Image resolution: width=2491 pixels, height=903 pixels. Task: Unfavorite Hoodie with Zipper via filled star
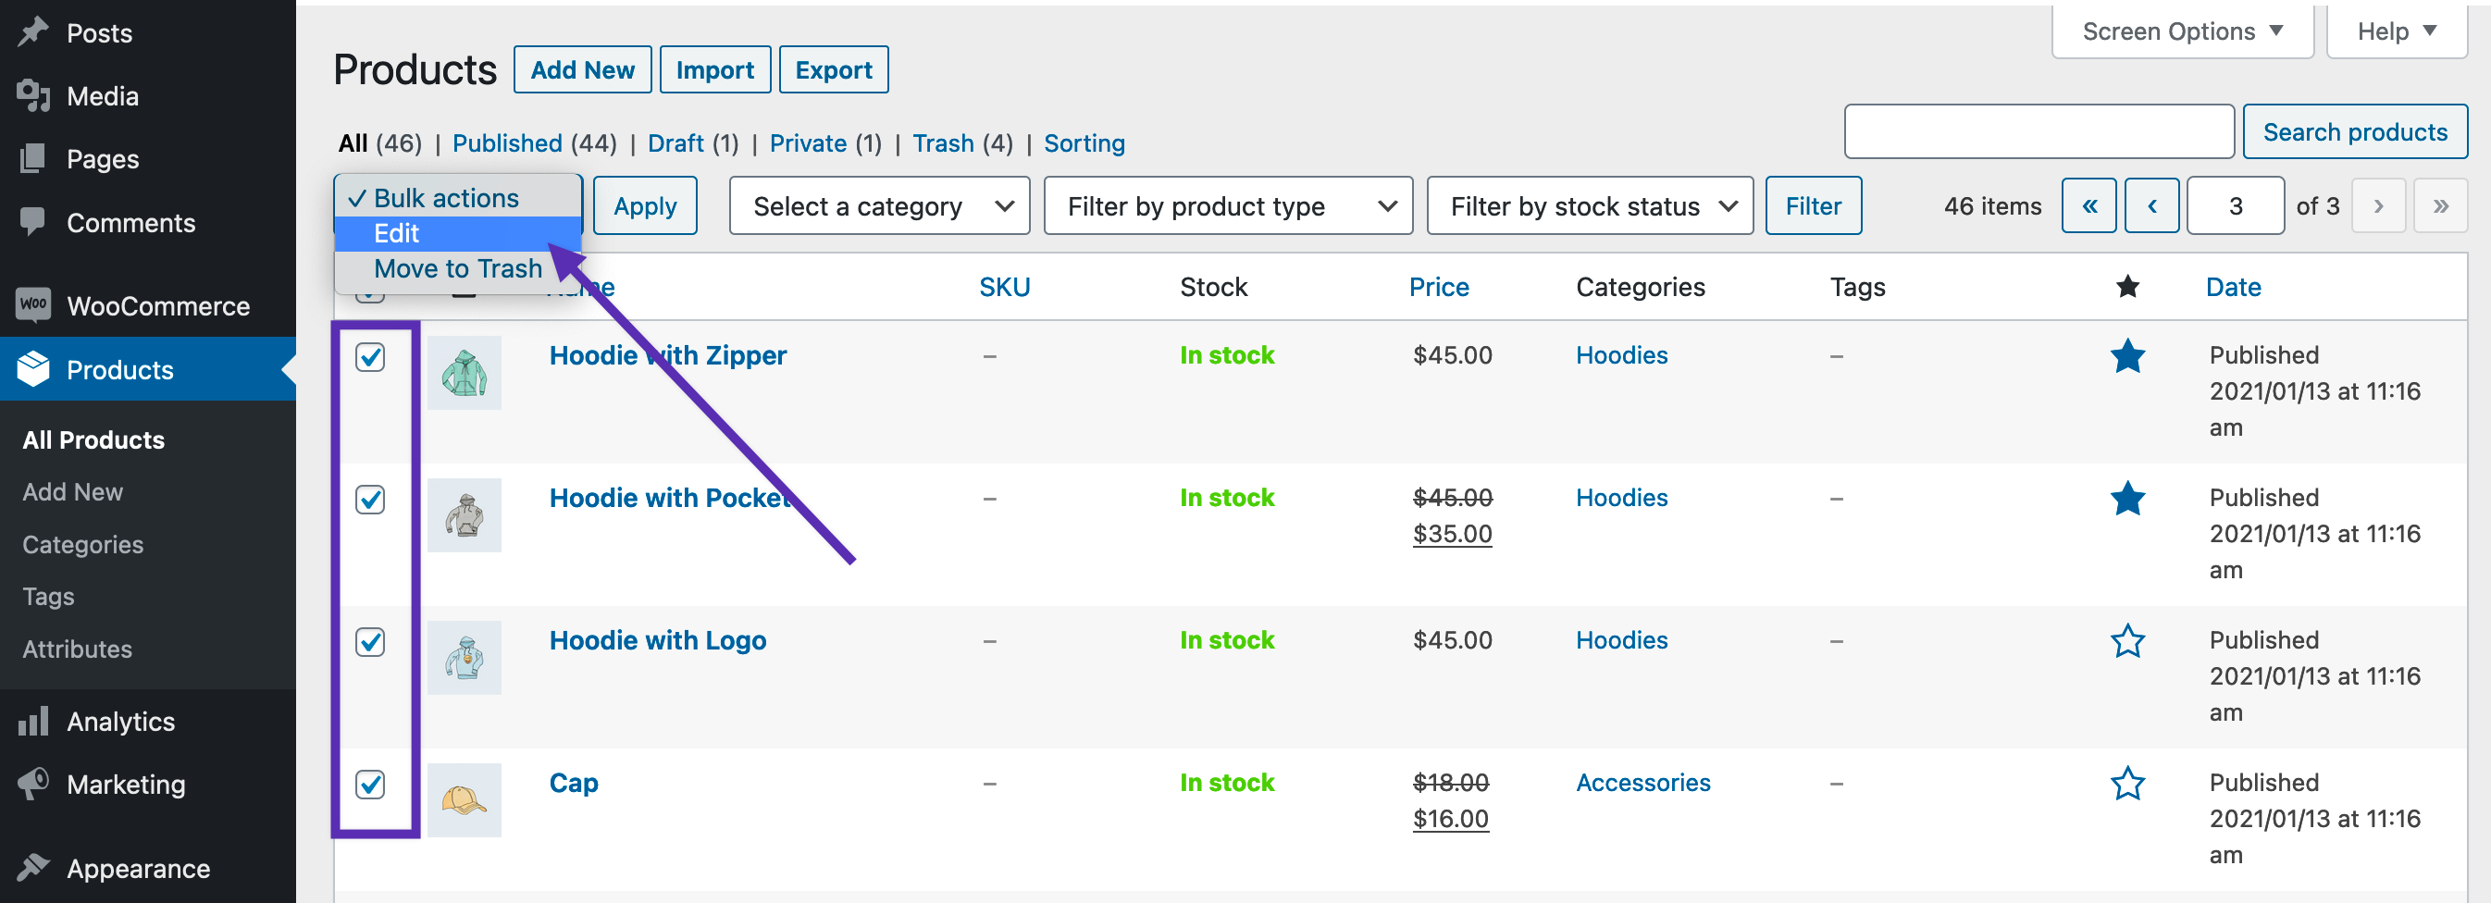tap(2127, 355)
